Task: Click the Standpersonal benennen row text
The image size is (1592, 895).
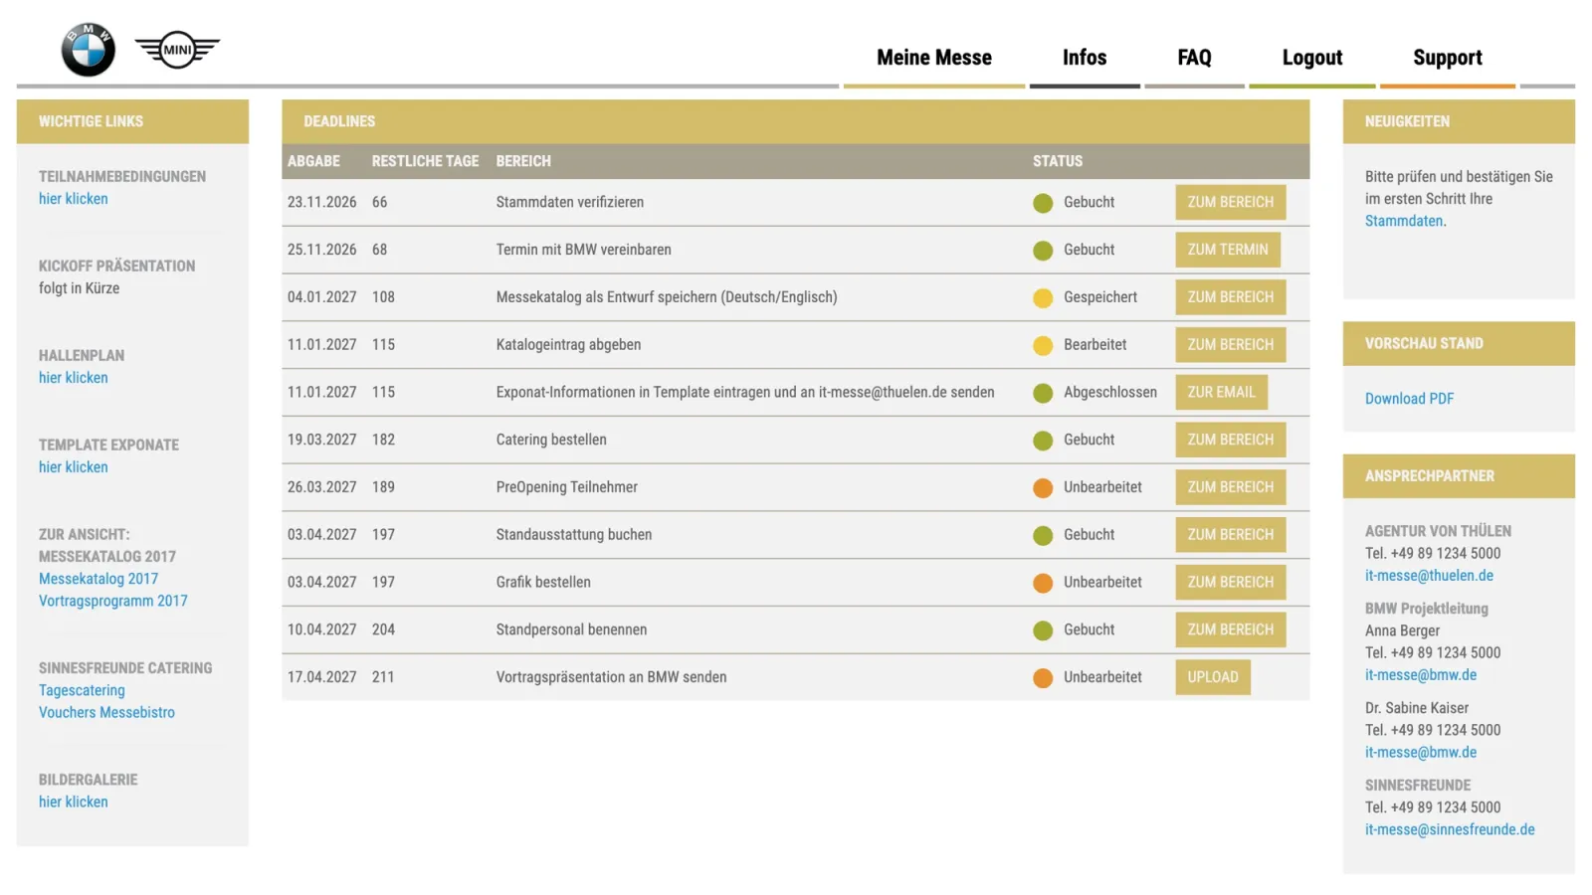Action: (571, 629)
